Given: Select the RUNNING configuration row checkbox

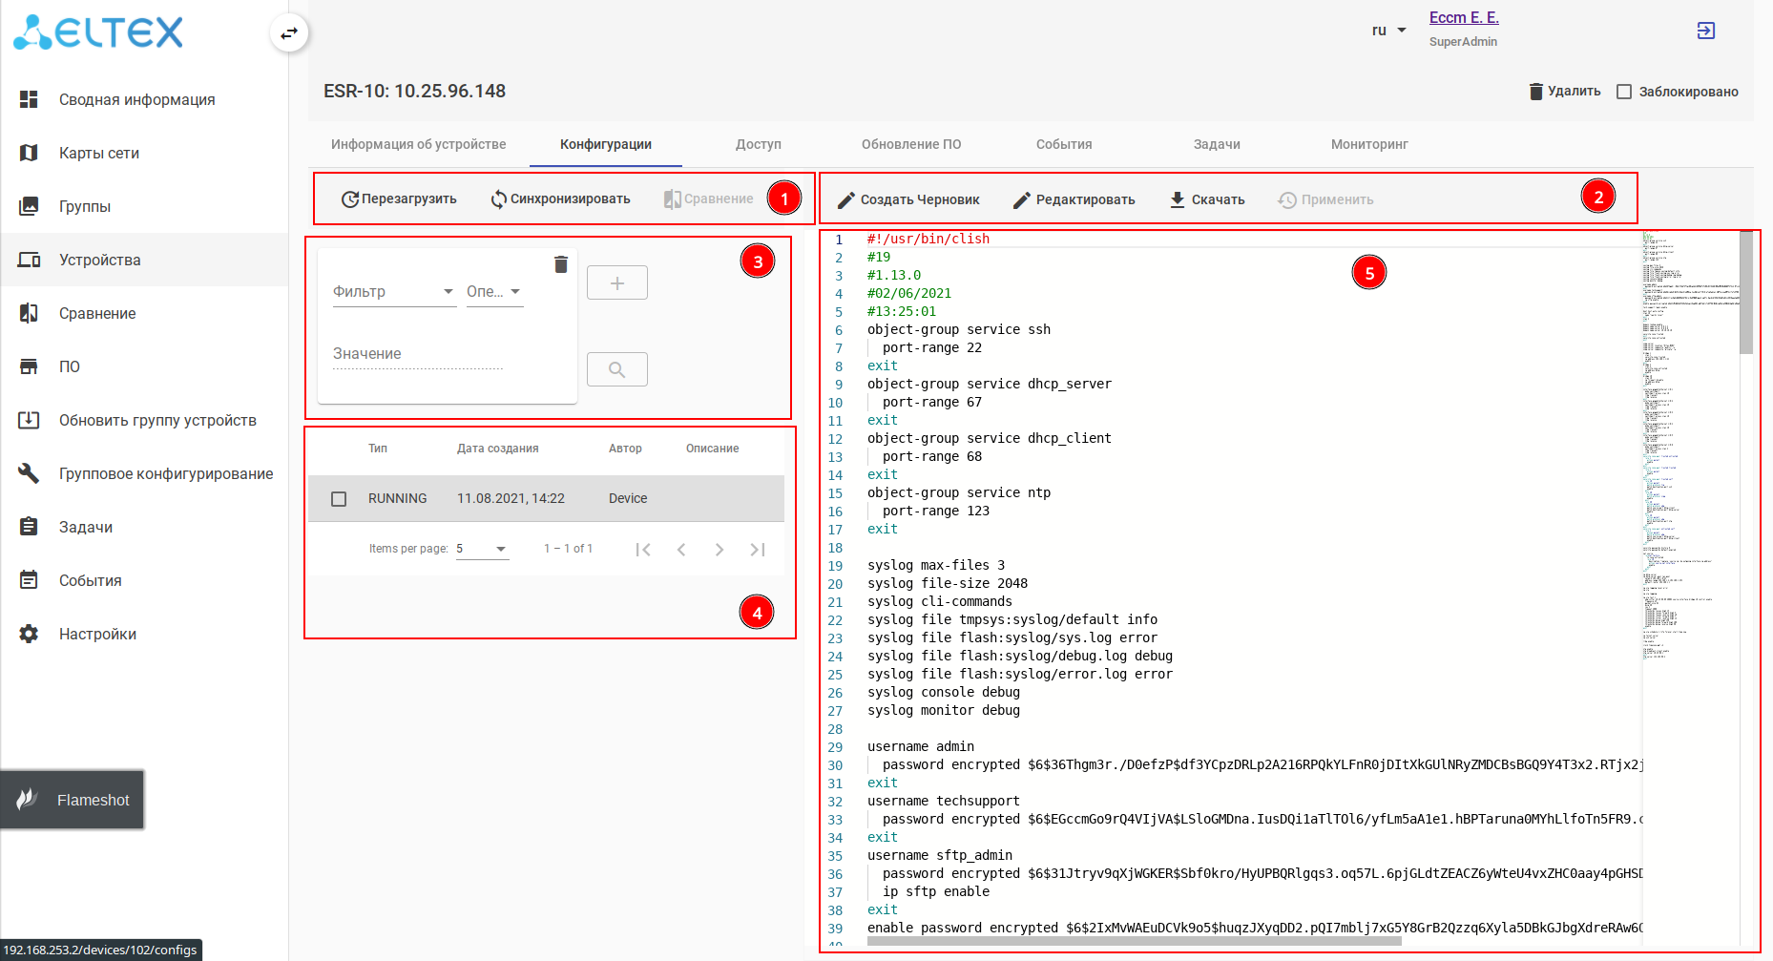Looking at the screenshot, I should click(339, 499).
